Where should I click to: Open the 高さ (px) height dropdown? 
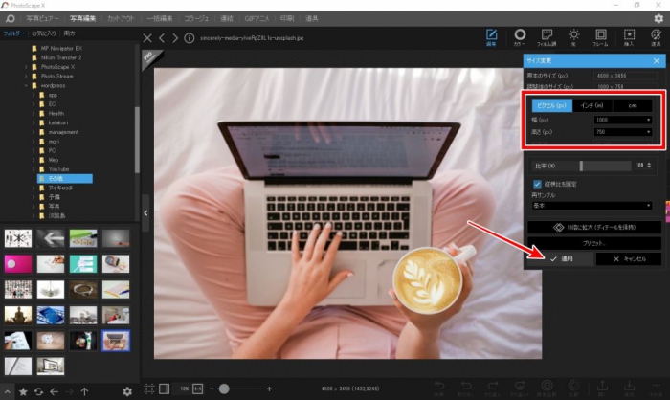coord(623,132)
